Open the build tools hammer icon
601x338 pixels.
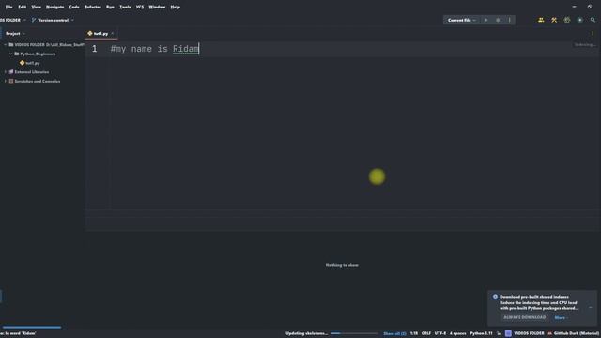click(x=554, y=20)
